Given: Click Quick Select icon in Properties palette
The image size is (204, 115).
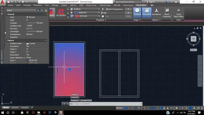Looking at the screenshot, I should click(46, 11).
